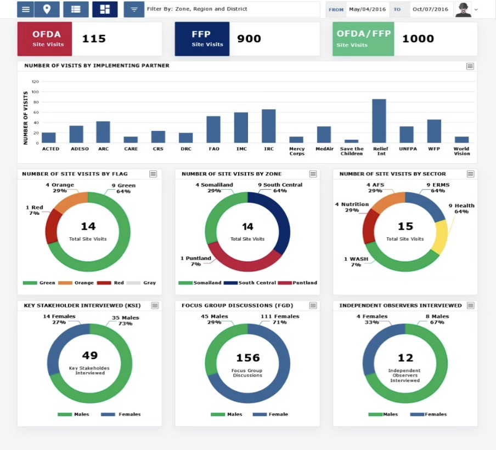Switch to map location view
This screenshot has height=450, width=496.
coord(47,9)
